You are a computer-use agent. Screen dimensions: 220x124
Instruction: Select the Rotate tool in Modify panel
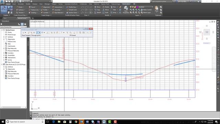106,7
